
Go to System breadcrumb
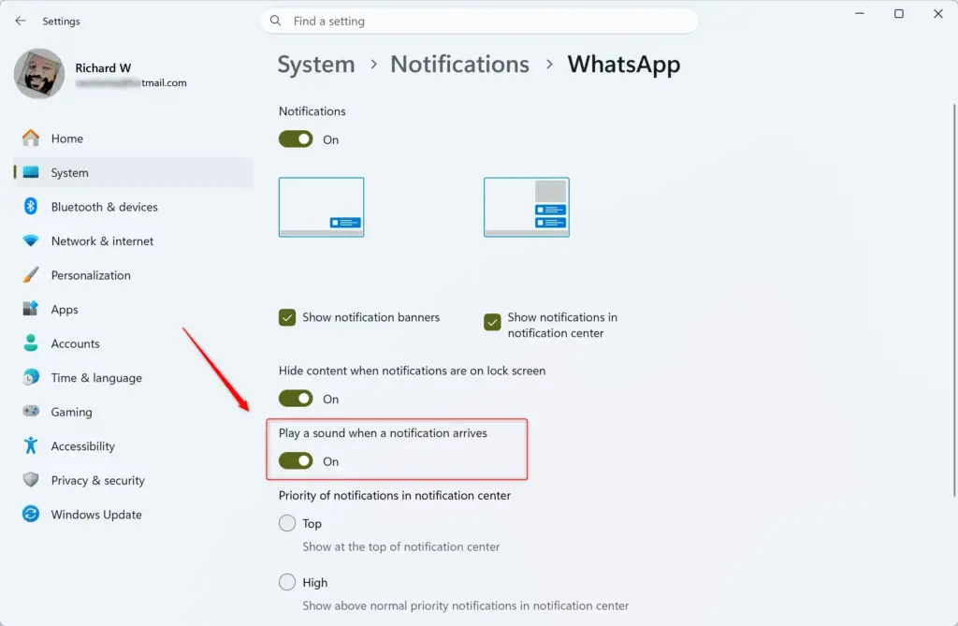(x=316, y=65)
